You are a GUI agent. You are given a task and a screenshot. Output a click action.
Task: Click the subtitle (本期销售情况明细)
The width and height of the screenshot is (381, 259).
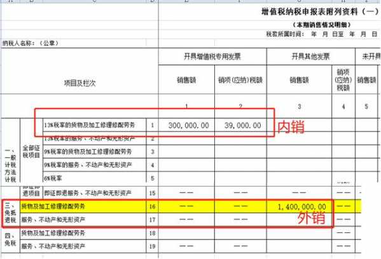322,25
